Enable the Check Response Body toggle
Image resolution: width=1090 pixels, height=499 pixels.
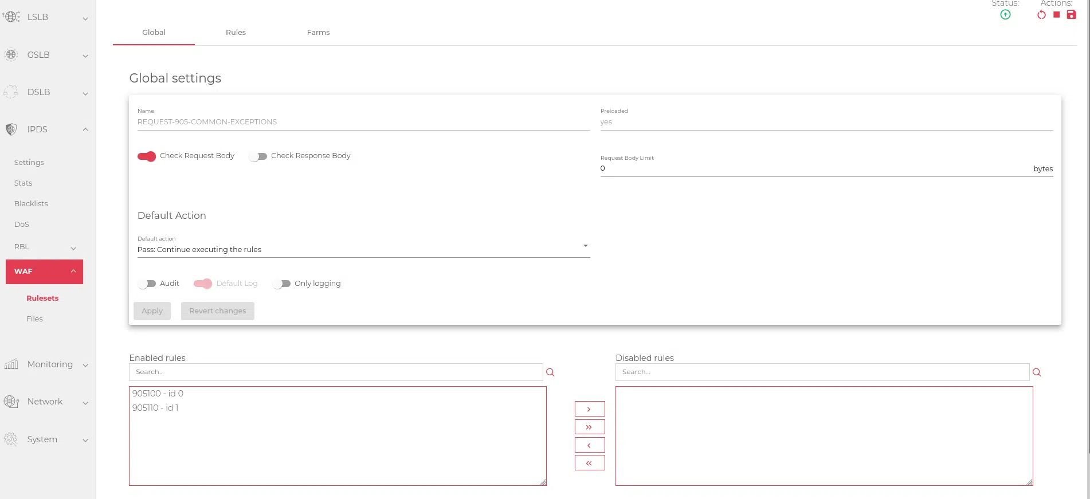pyautogui.click(x=258, y=156)
